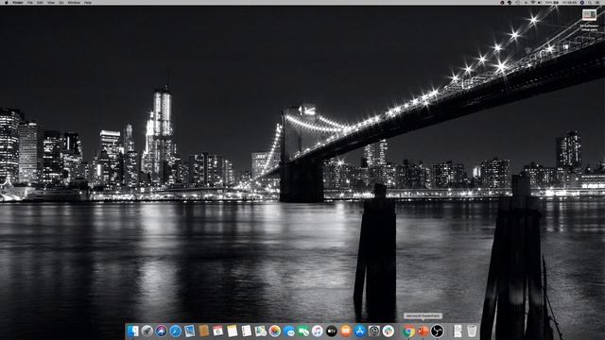Click the battery percentage in menu bar

coord(548,2)
